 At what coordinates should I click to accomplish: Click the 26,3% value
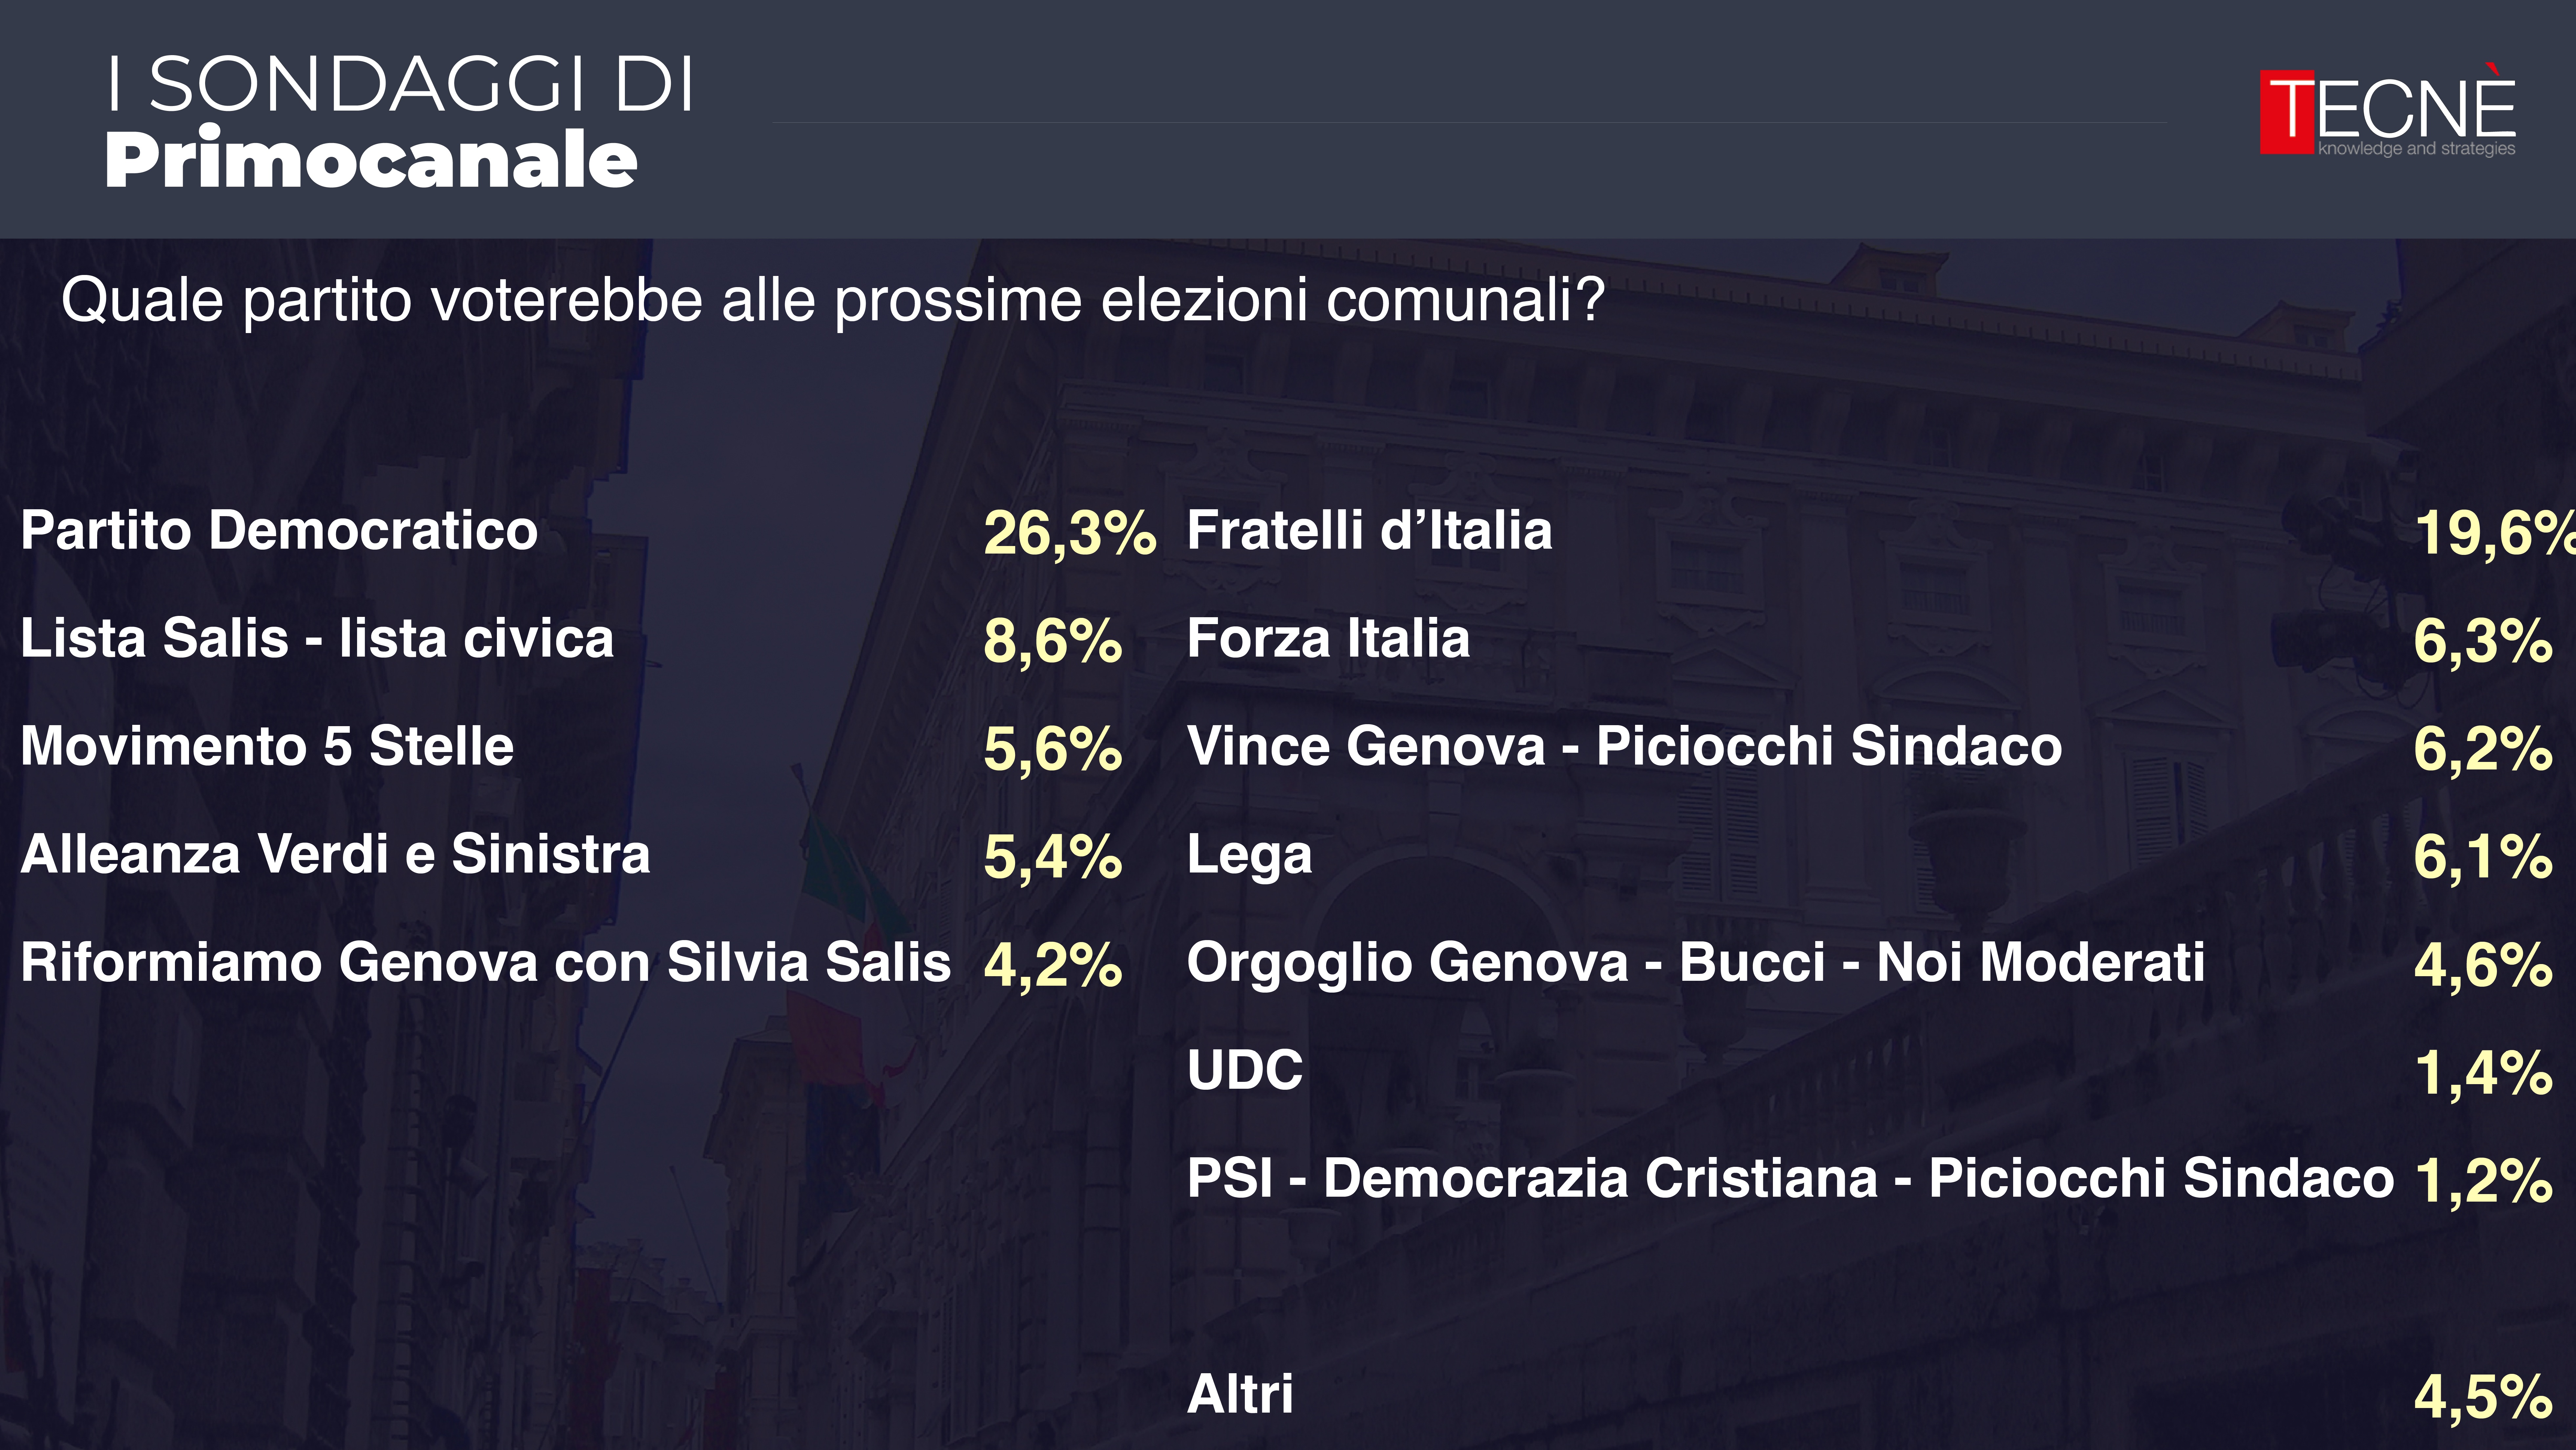(x=1069, y=533)
